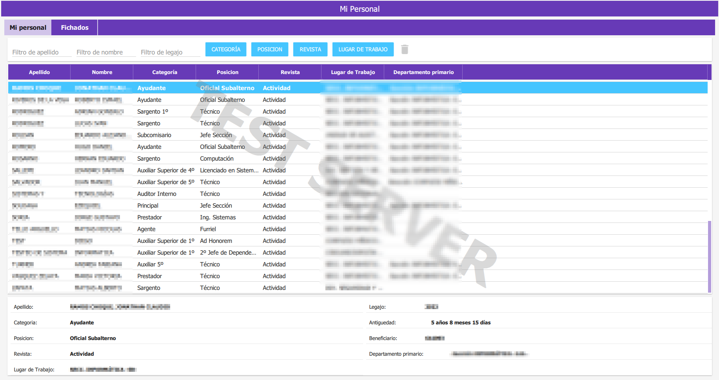Sort by Lugar de Trabajo header
The image size is (719, 380).
coord(353,72)
